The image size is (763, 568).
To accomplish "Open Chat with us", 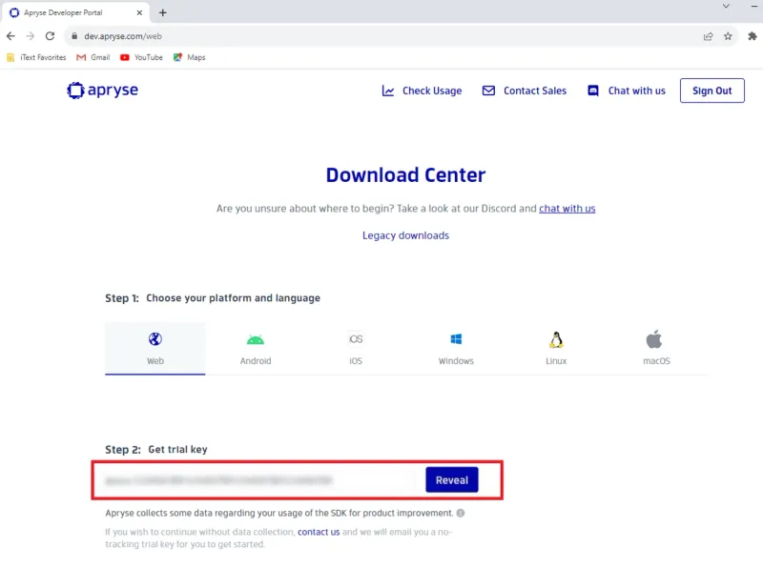I will [x=627, y=91].
